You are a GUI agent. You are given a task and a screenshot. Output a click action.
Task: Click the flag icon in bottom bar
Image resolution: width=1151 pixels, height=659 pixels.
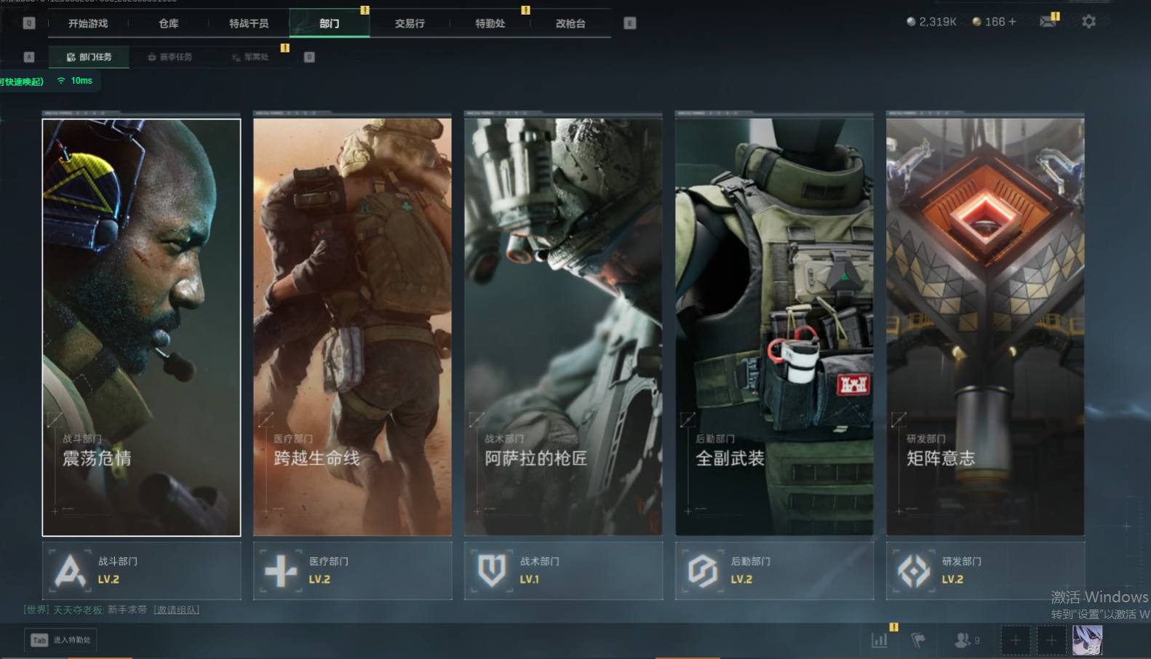coord(918,640)
